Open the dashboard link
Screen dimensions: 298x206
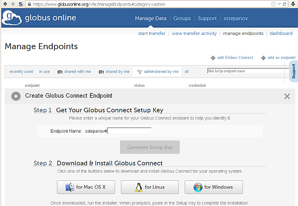[x=281, y=33]
